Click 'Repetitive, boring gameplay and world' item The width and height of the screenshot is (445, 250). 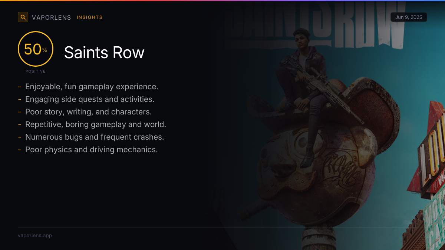click(x=96, y=124)
